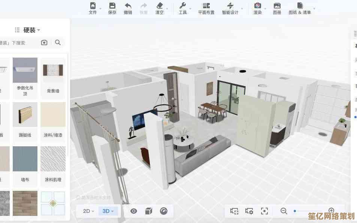Open the Render (渲染) menu

pyautogui.click(x=258, y=8)
